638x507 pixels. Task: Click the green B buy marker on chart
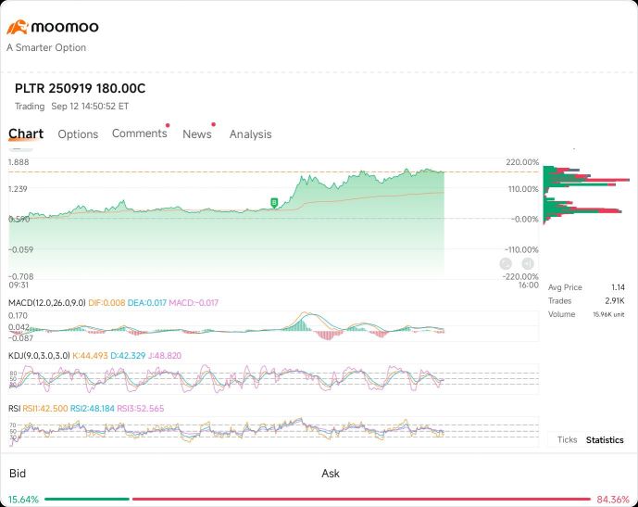(273, 201)
